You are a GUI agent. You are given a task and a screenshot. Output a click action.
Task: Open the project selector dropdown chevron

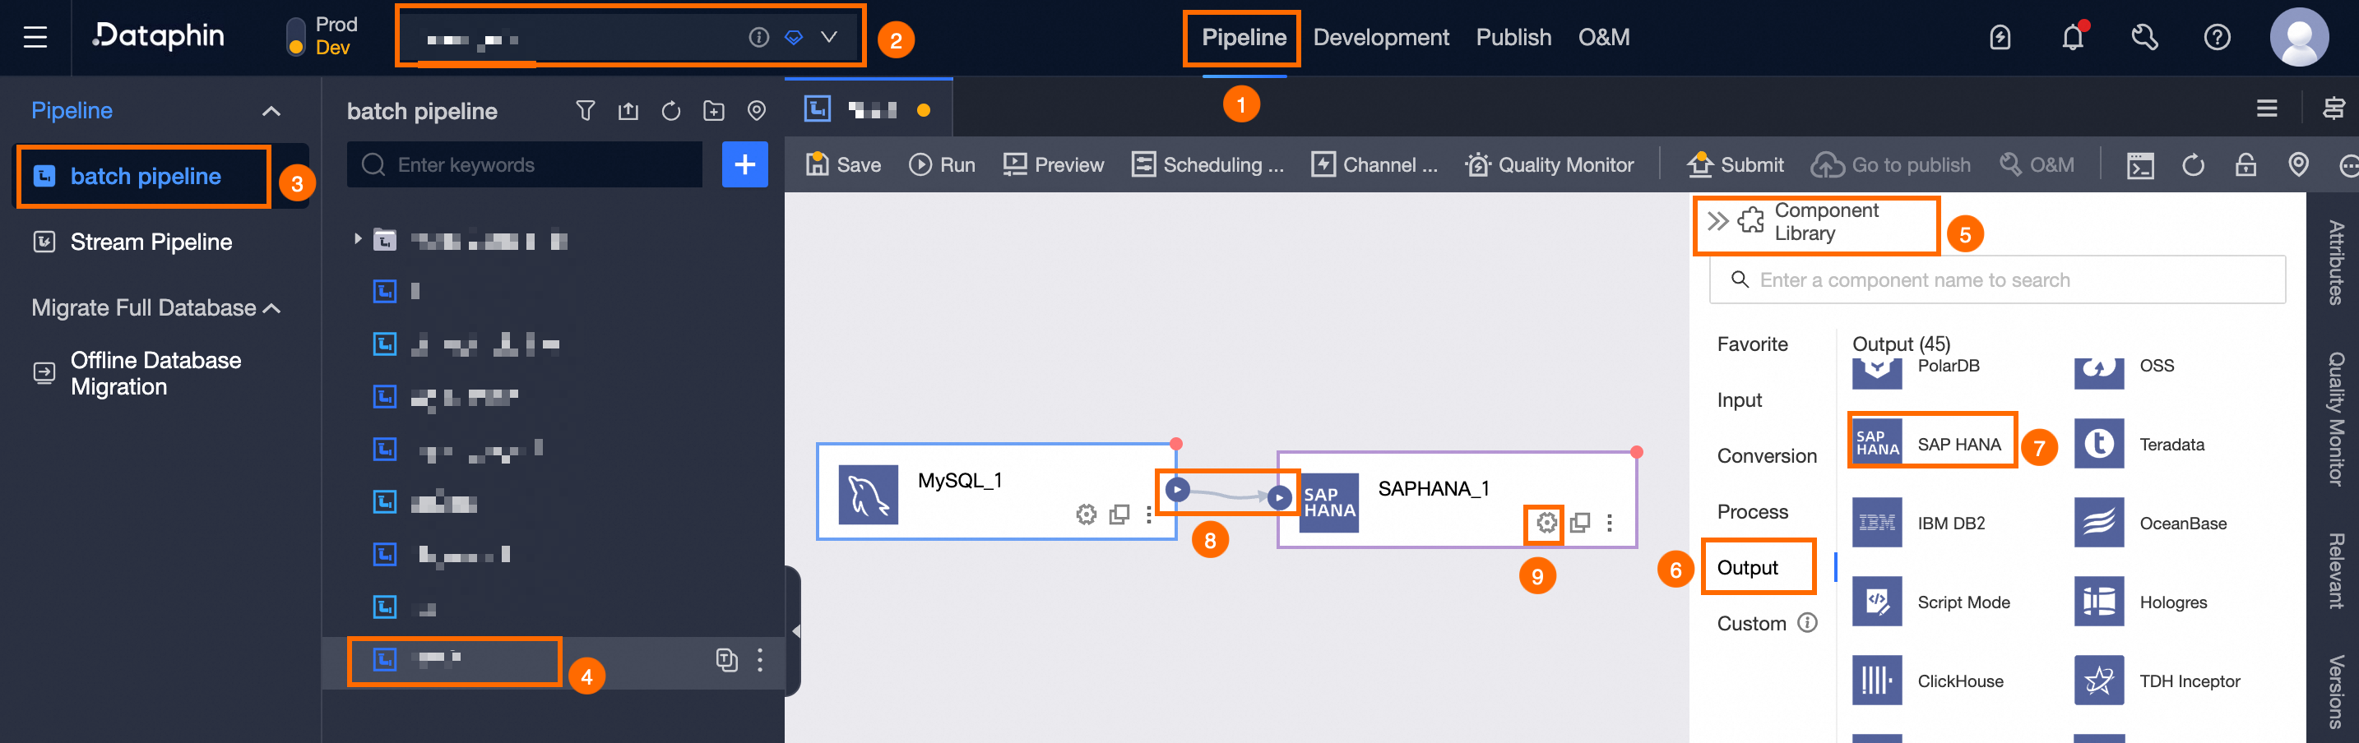pos(829,38)
